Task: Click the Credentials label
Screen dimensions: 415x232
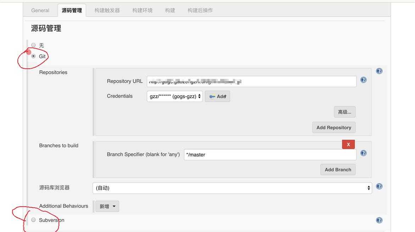Action: (120, 96)
